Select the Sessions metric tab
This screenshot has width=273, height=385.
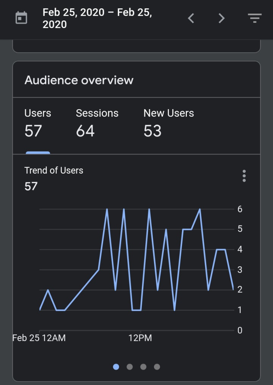point(97,124)
